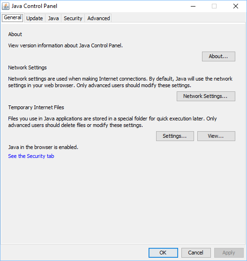Confirm changes with the OK button
Viewport: 247px width, 261px height.
tap(163, 253)
